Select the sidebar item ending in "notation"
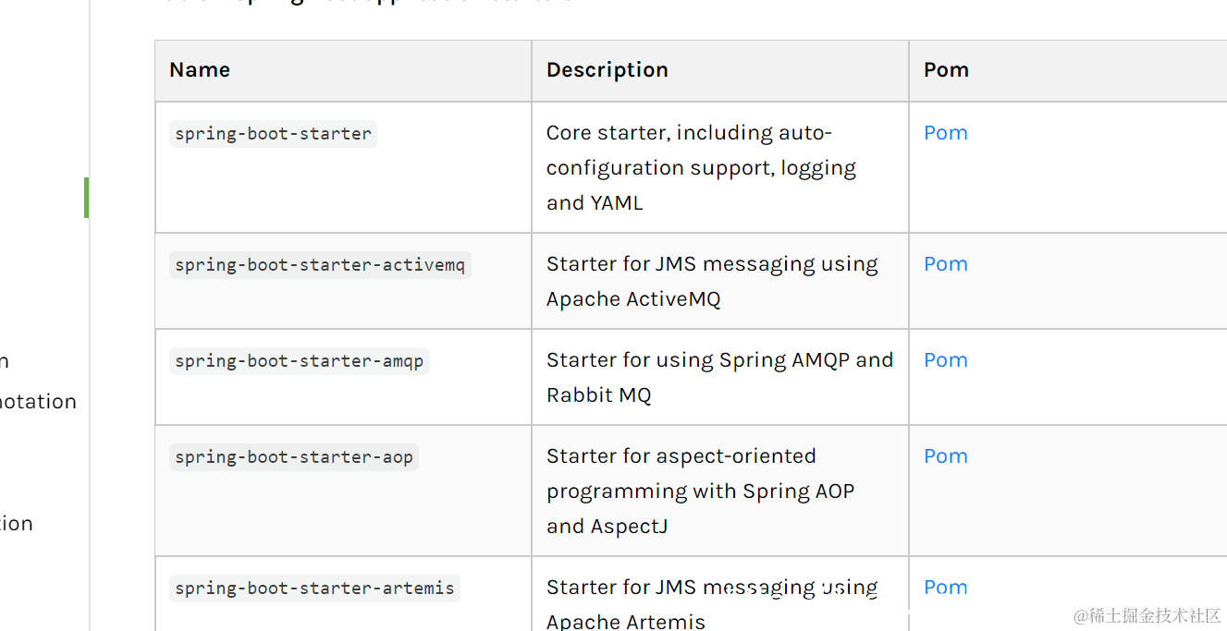The width and height of the screenshot is (1227, 631). (x=38, y=402)
